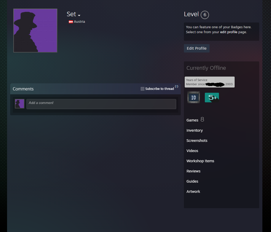Open the Games section
The width and height of the screenshot is (271, 232).
pos(192,120)
